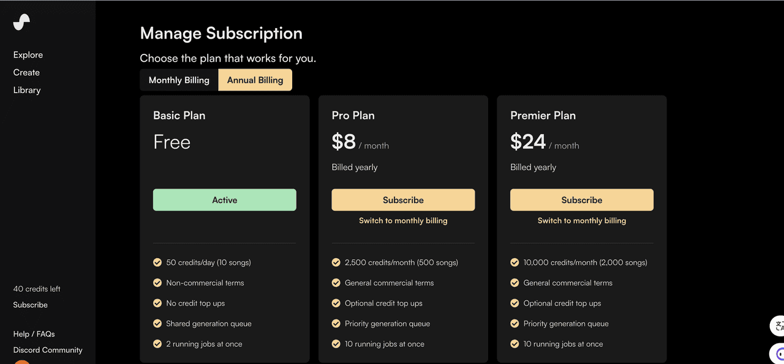Go to Create in the sidebar
The height and width of the screenshot is (364, 784).
pyautogui.click(x=26, y=72)
